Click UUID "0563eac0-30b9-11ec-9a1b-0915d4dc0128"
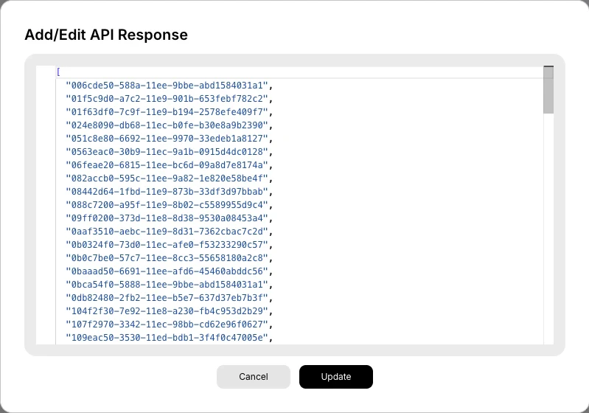This screenshot has width=589, height=413. 167,152
